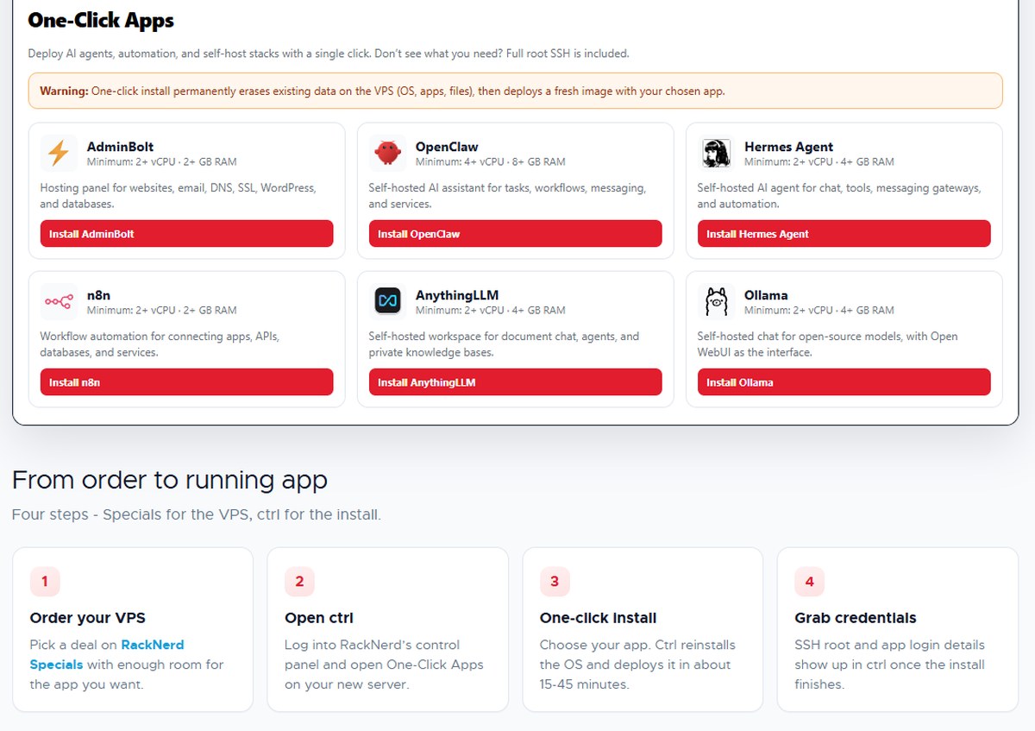Click the OpenClaw AI assistant description
The width and height of the screenshot is (1035, 731).
(x=507, y=196)
